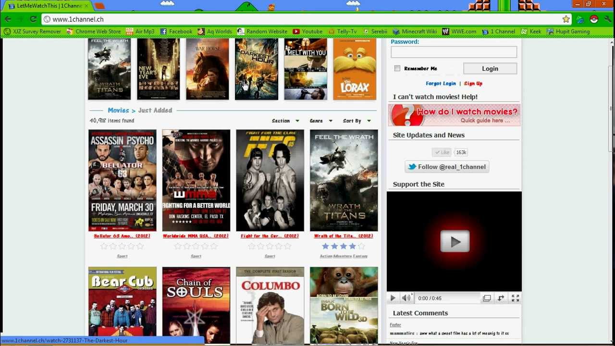615x346 pixels.
Task: Click Follow @real_1channel Twitter button
Action: [x=447, y=167]
